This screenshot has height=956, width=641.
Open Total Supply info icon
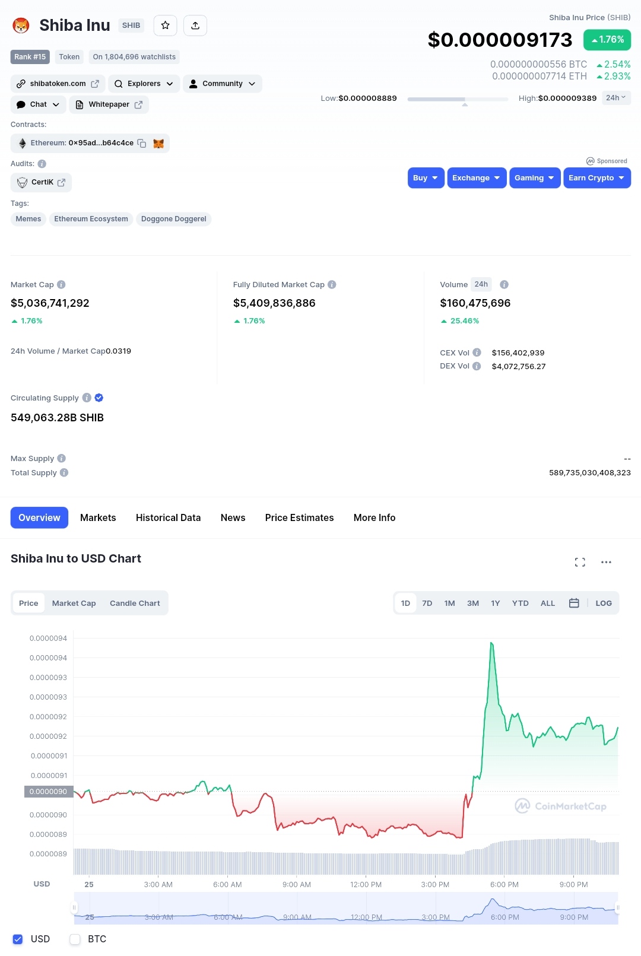[x=64, y=472]
